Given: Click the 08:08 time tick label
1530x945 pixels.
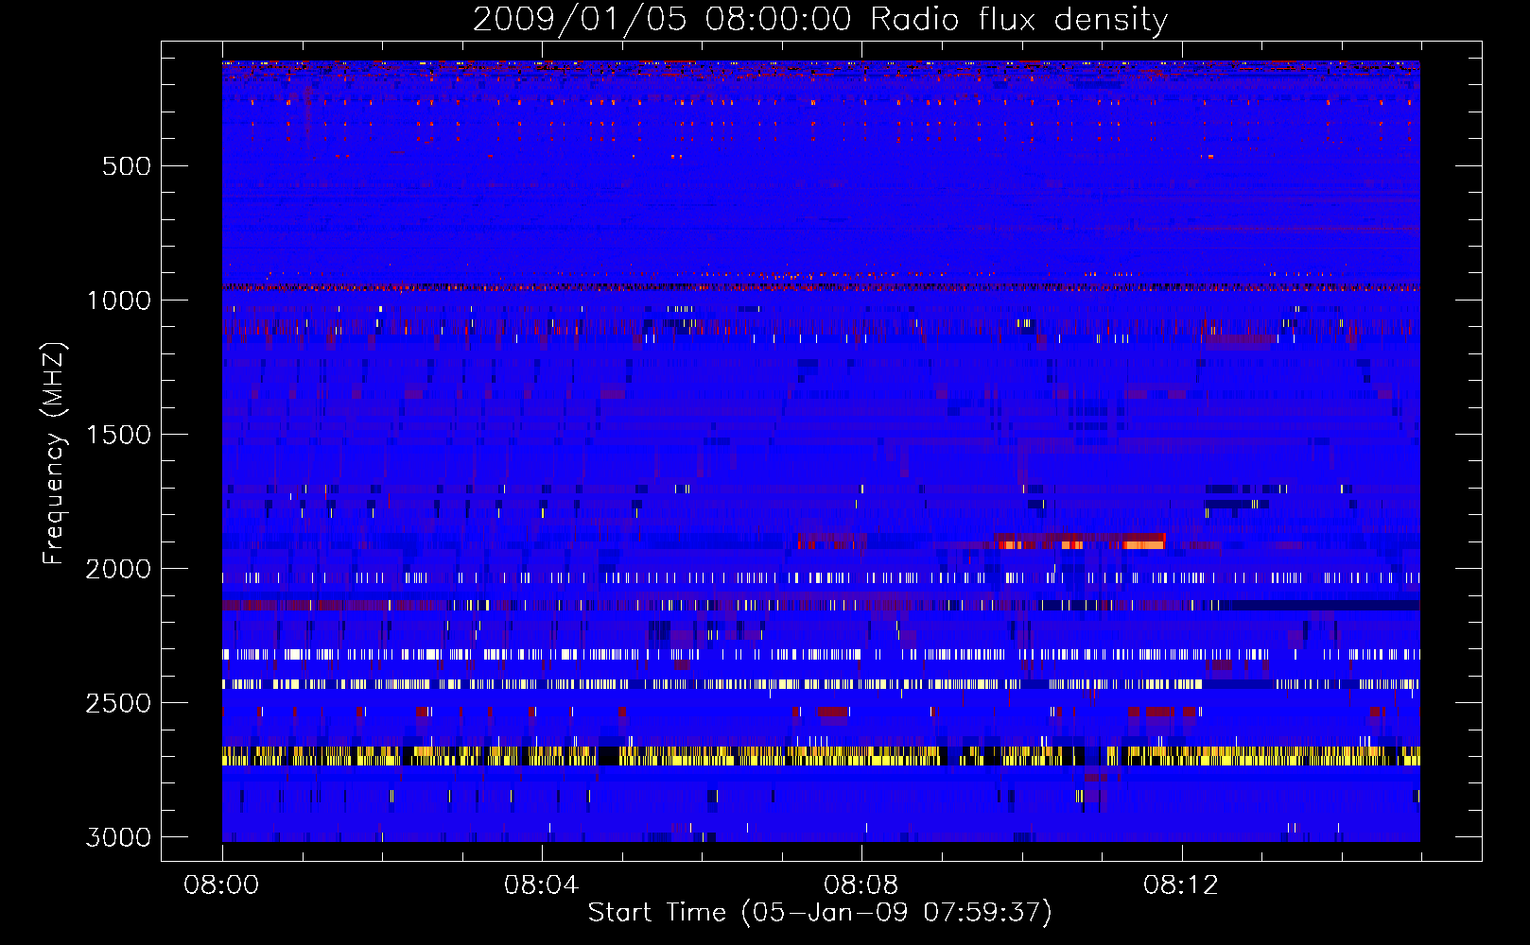Looking at the screenshot, I should [861, 885].
